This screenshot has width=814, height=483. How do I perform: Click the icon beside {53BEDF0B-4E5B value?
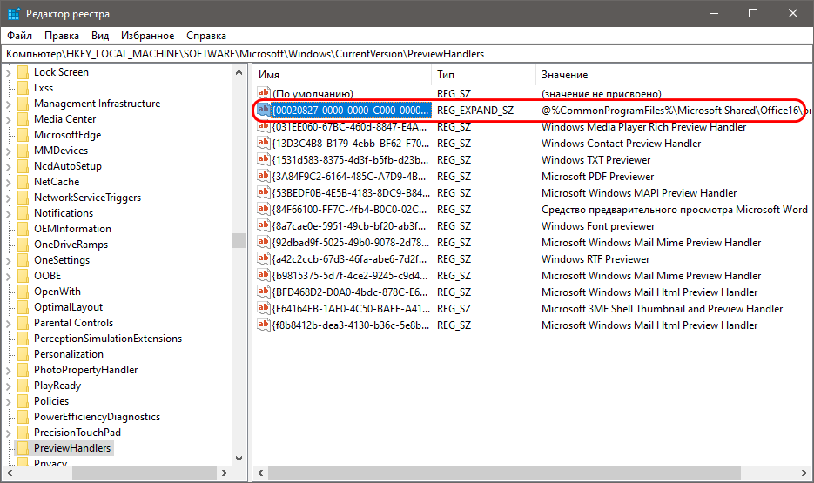point(264,192)
